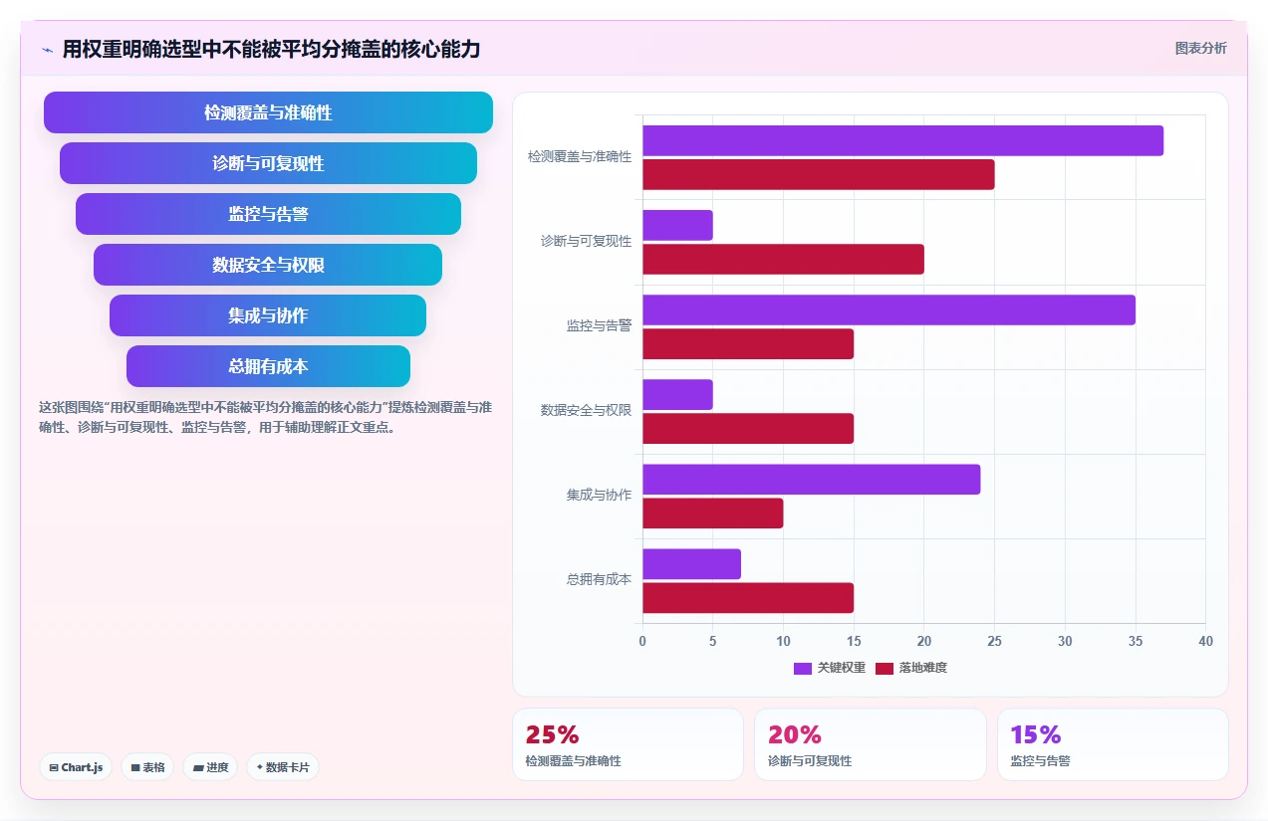Click the chart y-axis label 总拥有成本

[x=599, y=580]
